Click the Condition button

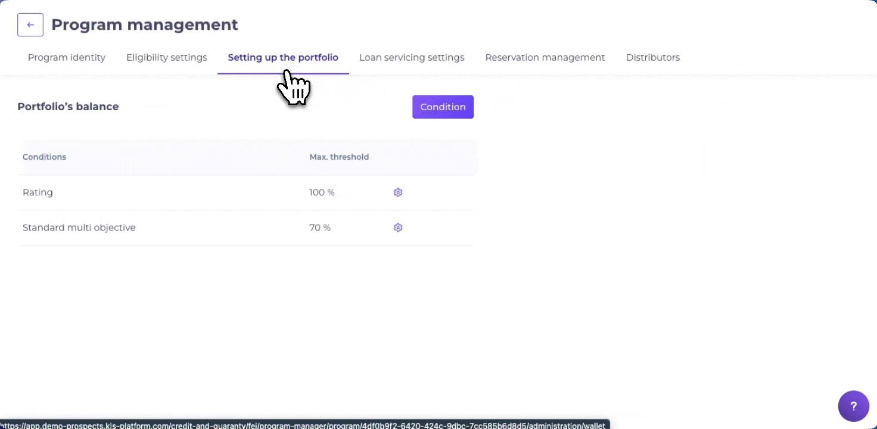443,107
